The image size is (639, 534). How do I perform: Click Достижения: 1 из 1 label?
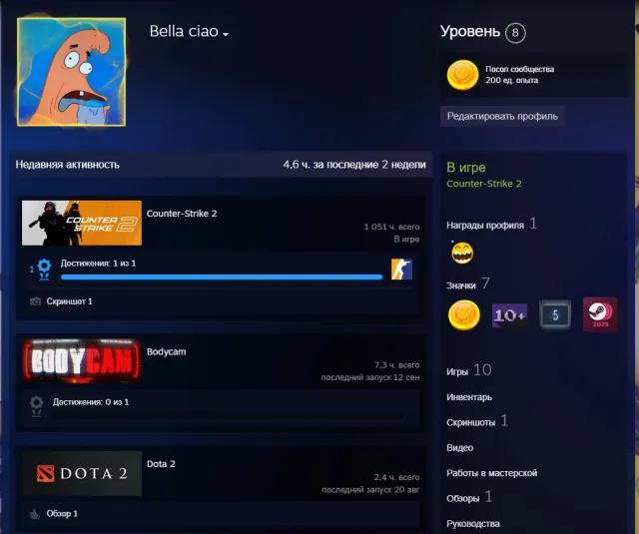click(x=98, y=264)
